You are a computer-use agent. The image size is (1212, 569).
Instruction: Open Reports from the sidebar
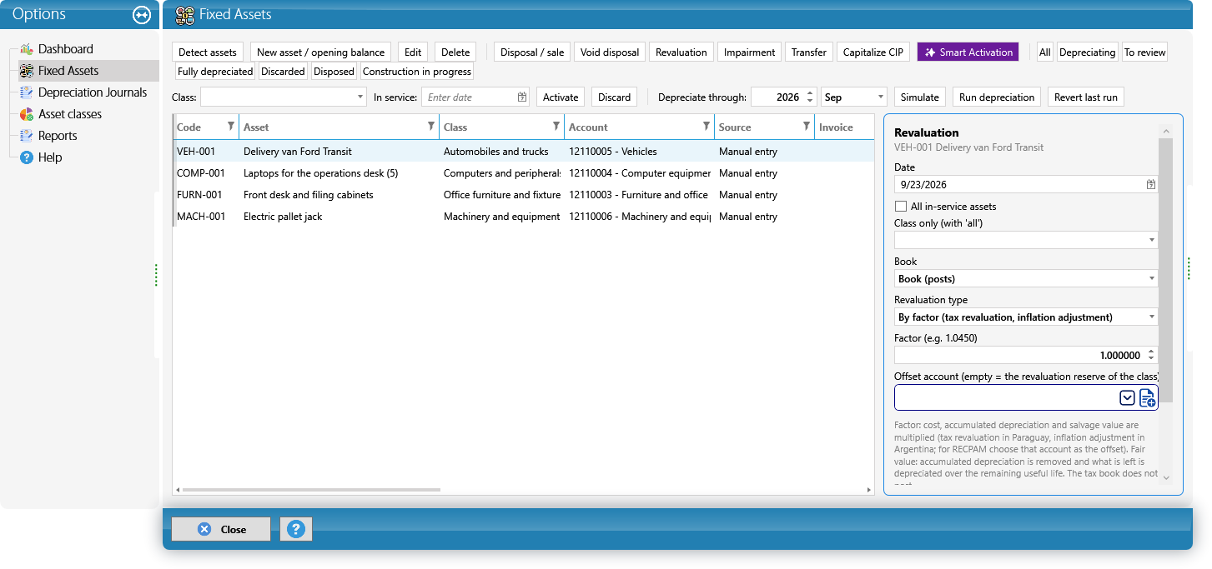point(58,136)
